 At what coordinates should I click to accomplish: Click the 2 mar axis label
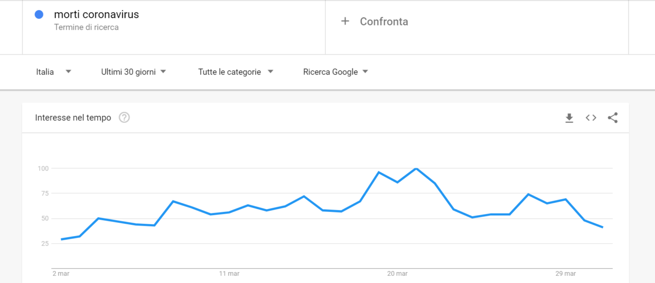(x=61, y=274)
